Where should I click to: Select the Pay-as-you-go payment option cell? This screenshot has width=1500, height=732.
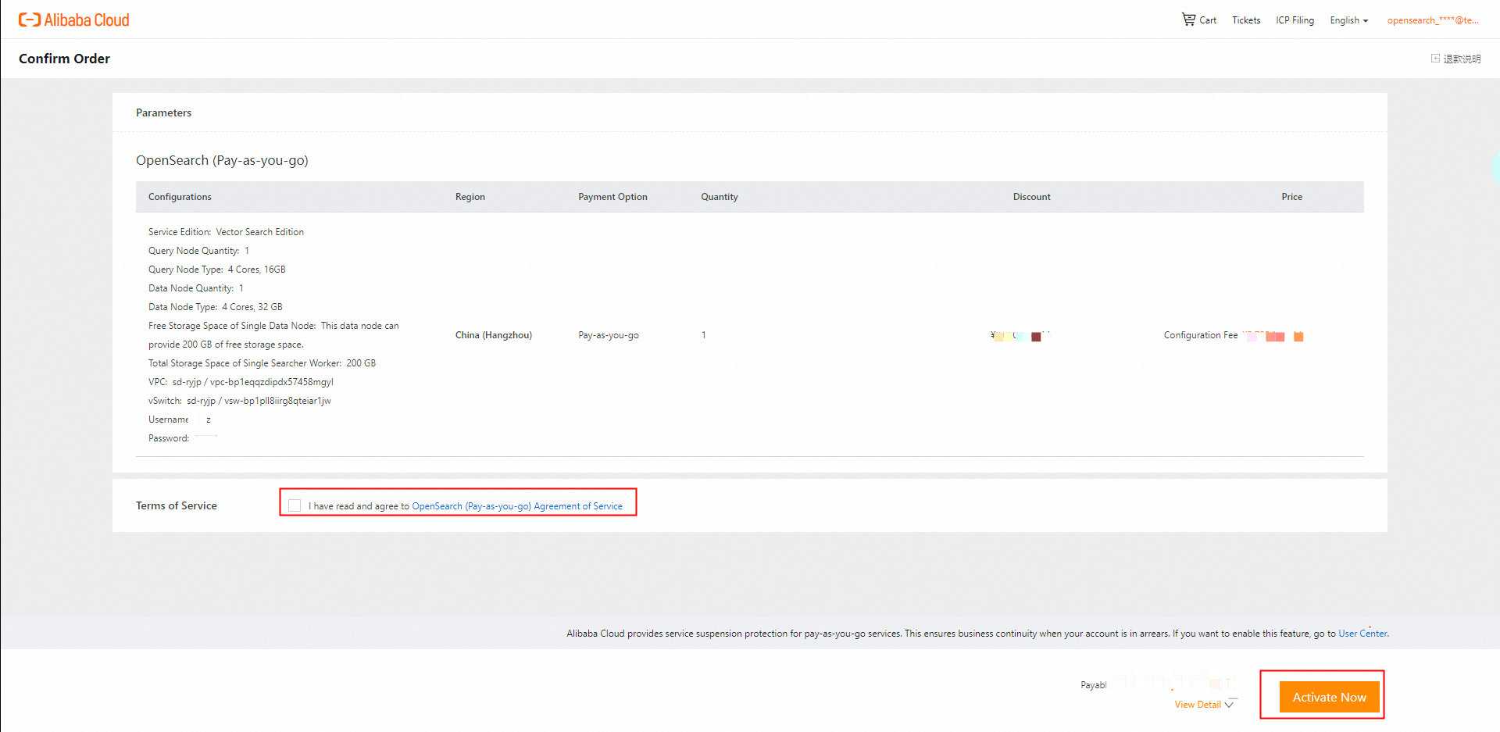(x=609, y=335)
